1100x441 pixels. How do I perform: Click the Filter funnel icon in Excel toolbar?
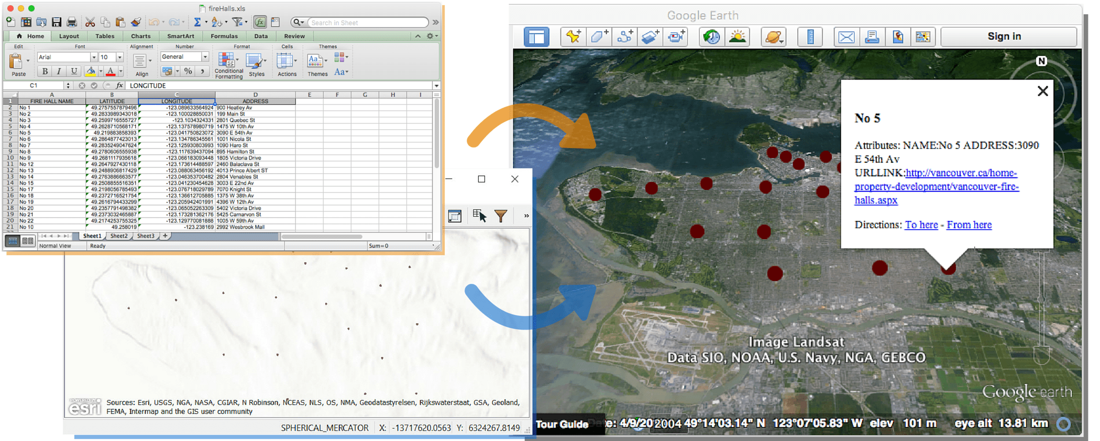pos(237,22)
